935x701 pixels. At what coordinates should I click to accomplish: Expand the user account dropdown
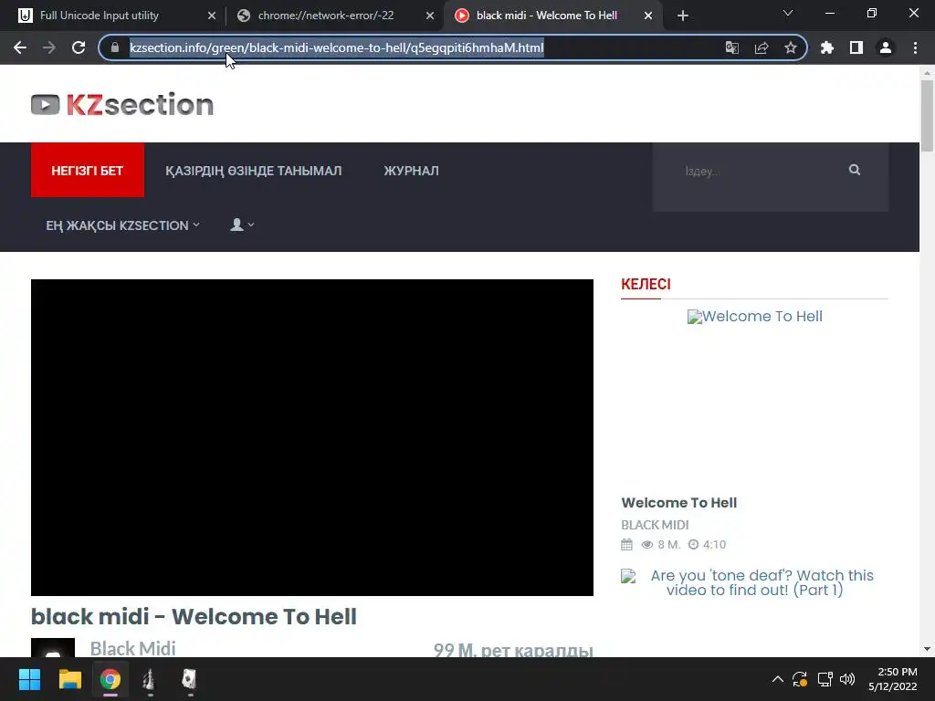coord(242,225)
